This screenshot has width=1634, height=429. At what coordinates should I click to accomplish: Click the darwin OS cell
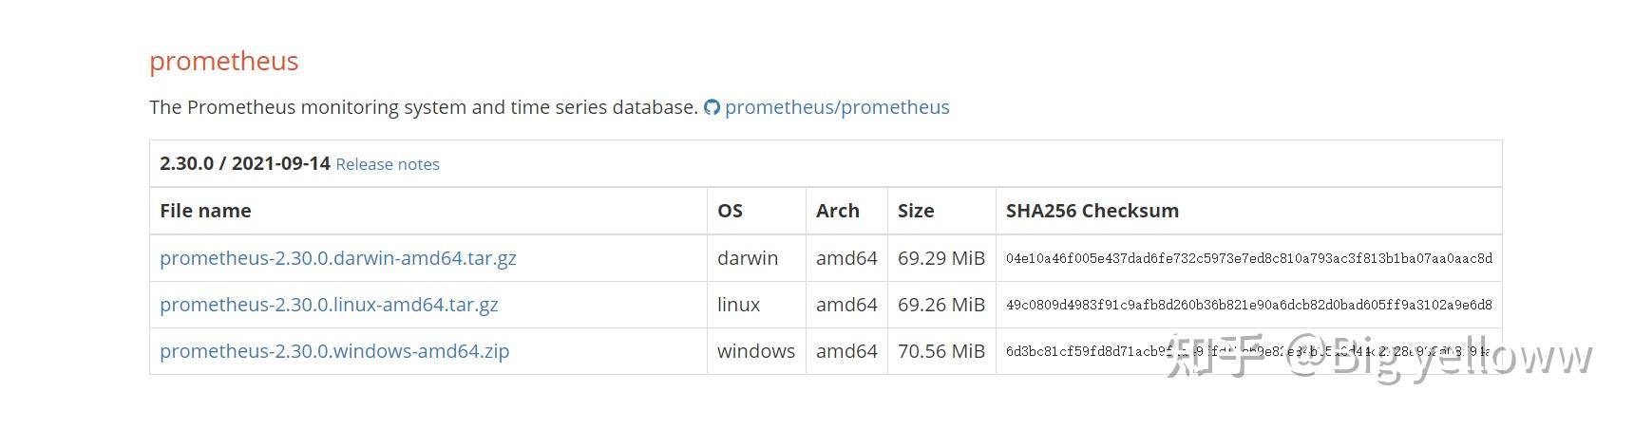coord(747,258)
